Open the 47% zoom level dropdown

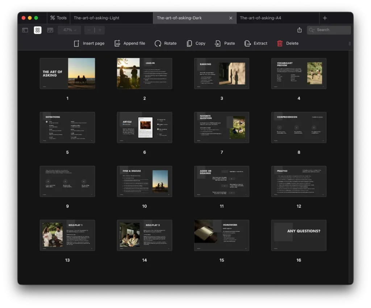69,30
